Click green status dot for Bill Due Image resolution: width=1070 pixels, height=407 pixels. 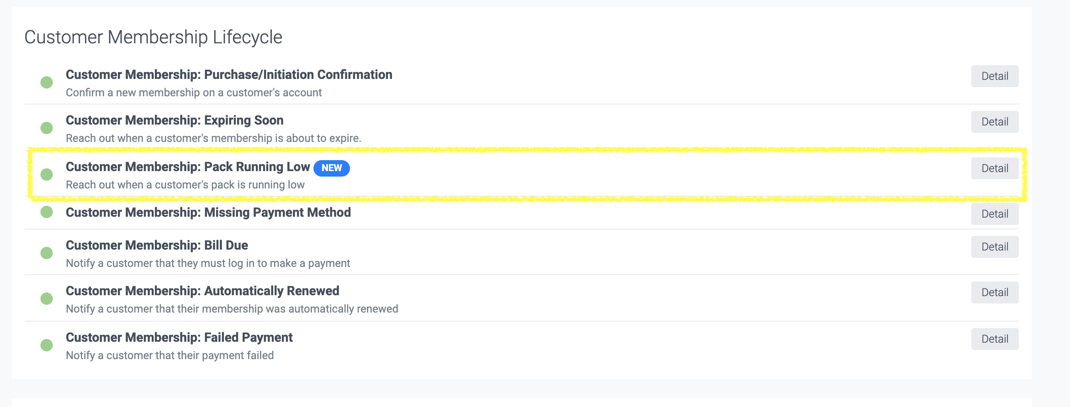[x=47, y=253]
